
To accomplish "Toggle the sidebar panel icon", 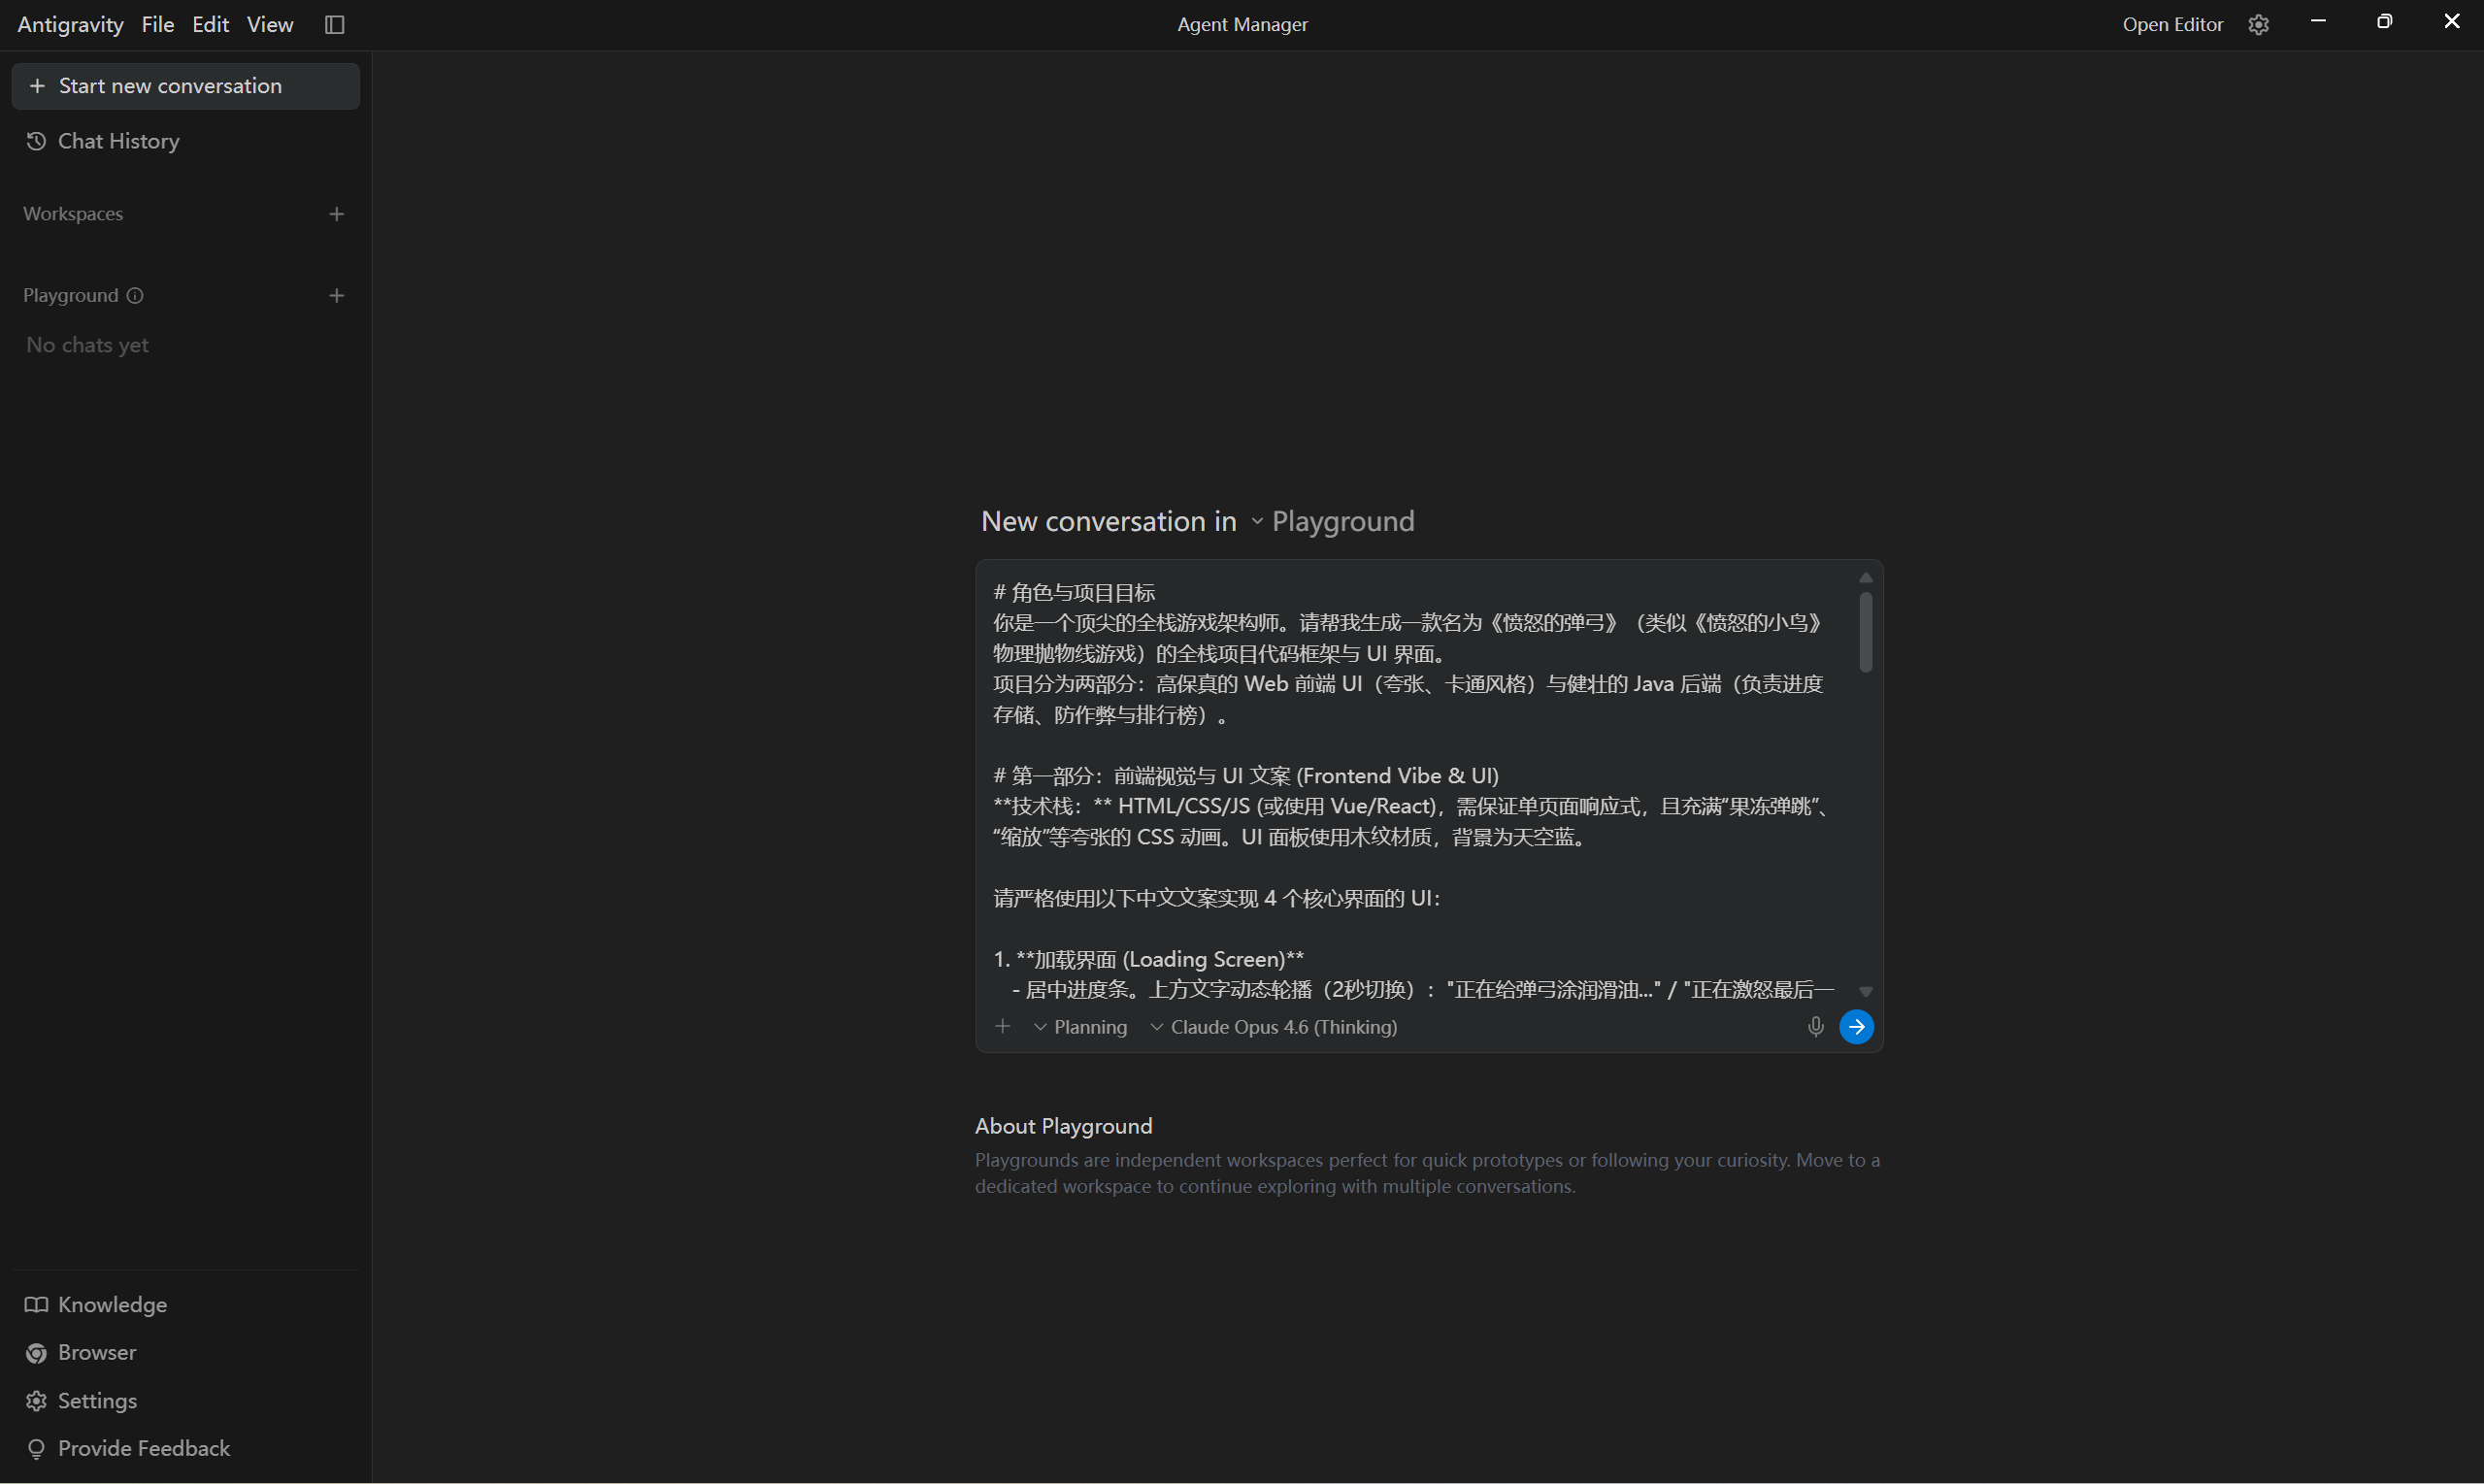I will click(335, 24).
